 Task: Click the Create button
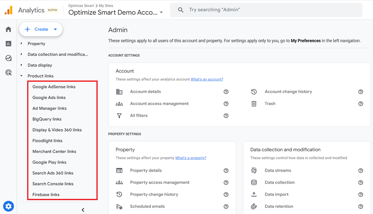pos(41,29)
